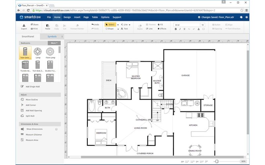Screen dimensions: 265x165
Task: Open the Styles gallery
Action: (140, 27)
